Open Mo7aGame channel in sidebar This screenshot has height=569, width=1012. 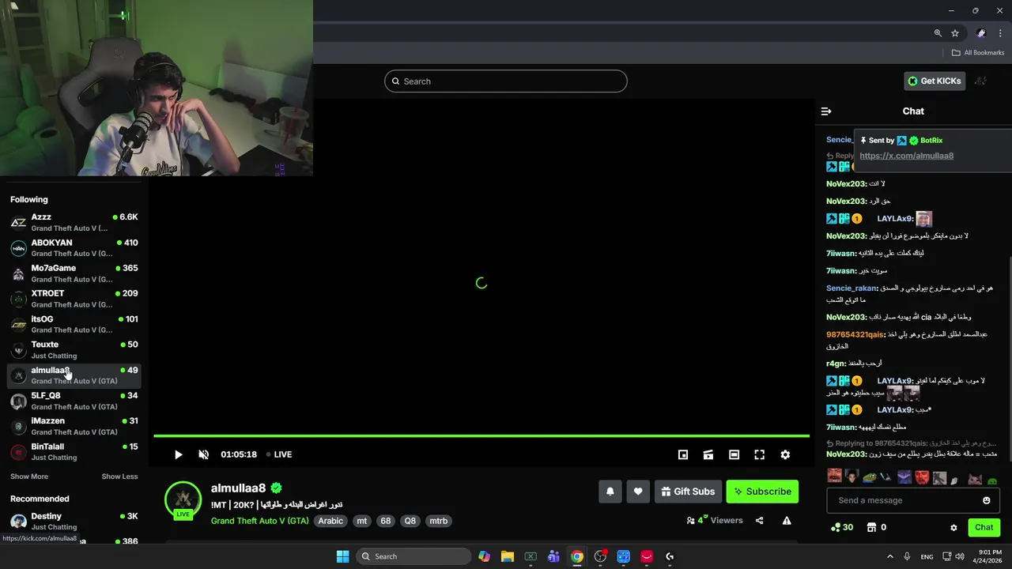74,273
